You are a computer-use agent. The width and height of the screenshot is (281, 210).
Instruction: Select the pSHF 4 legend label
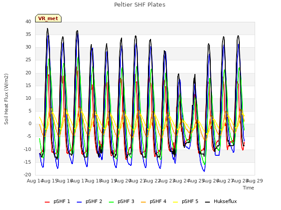click(158, 201)
